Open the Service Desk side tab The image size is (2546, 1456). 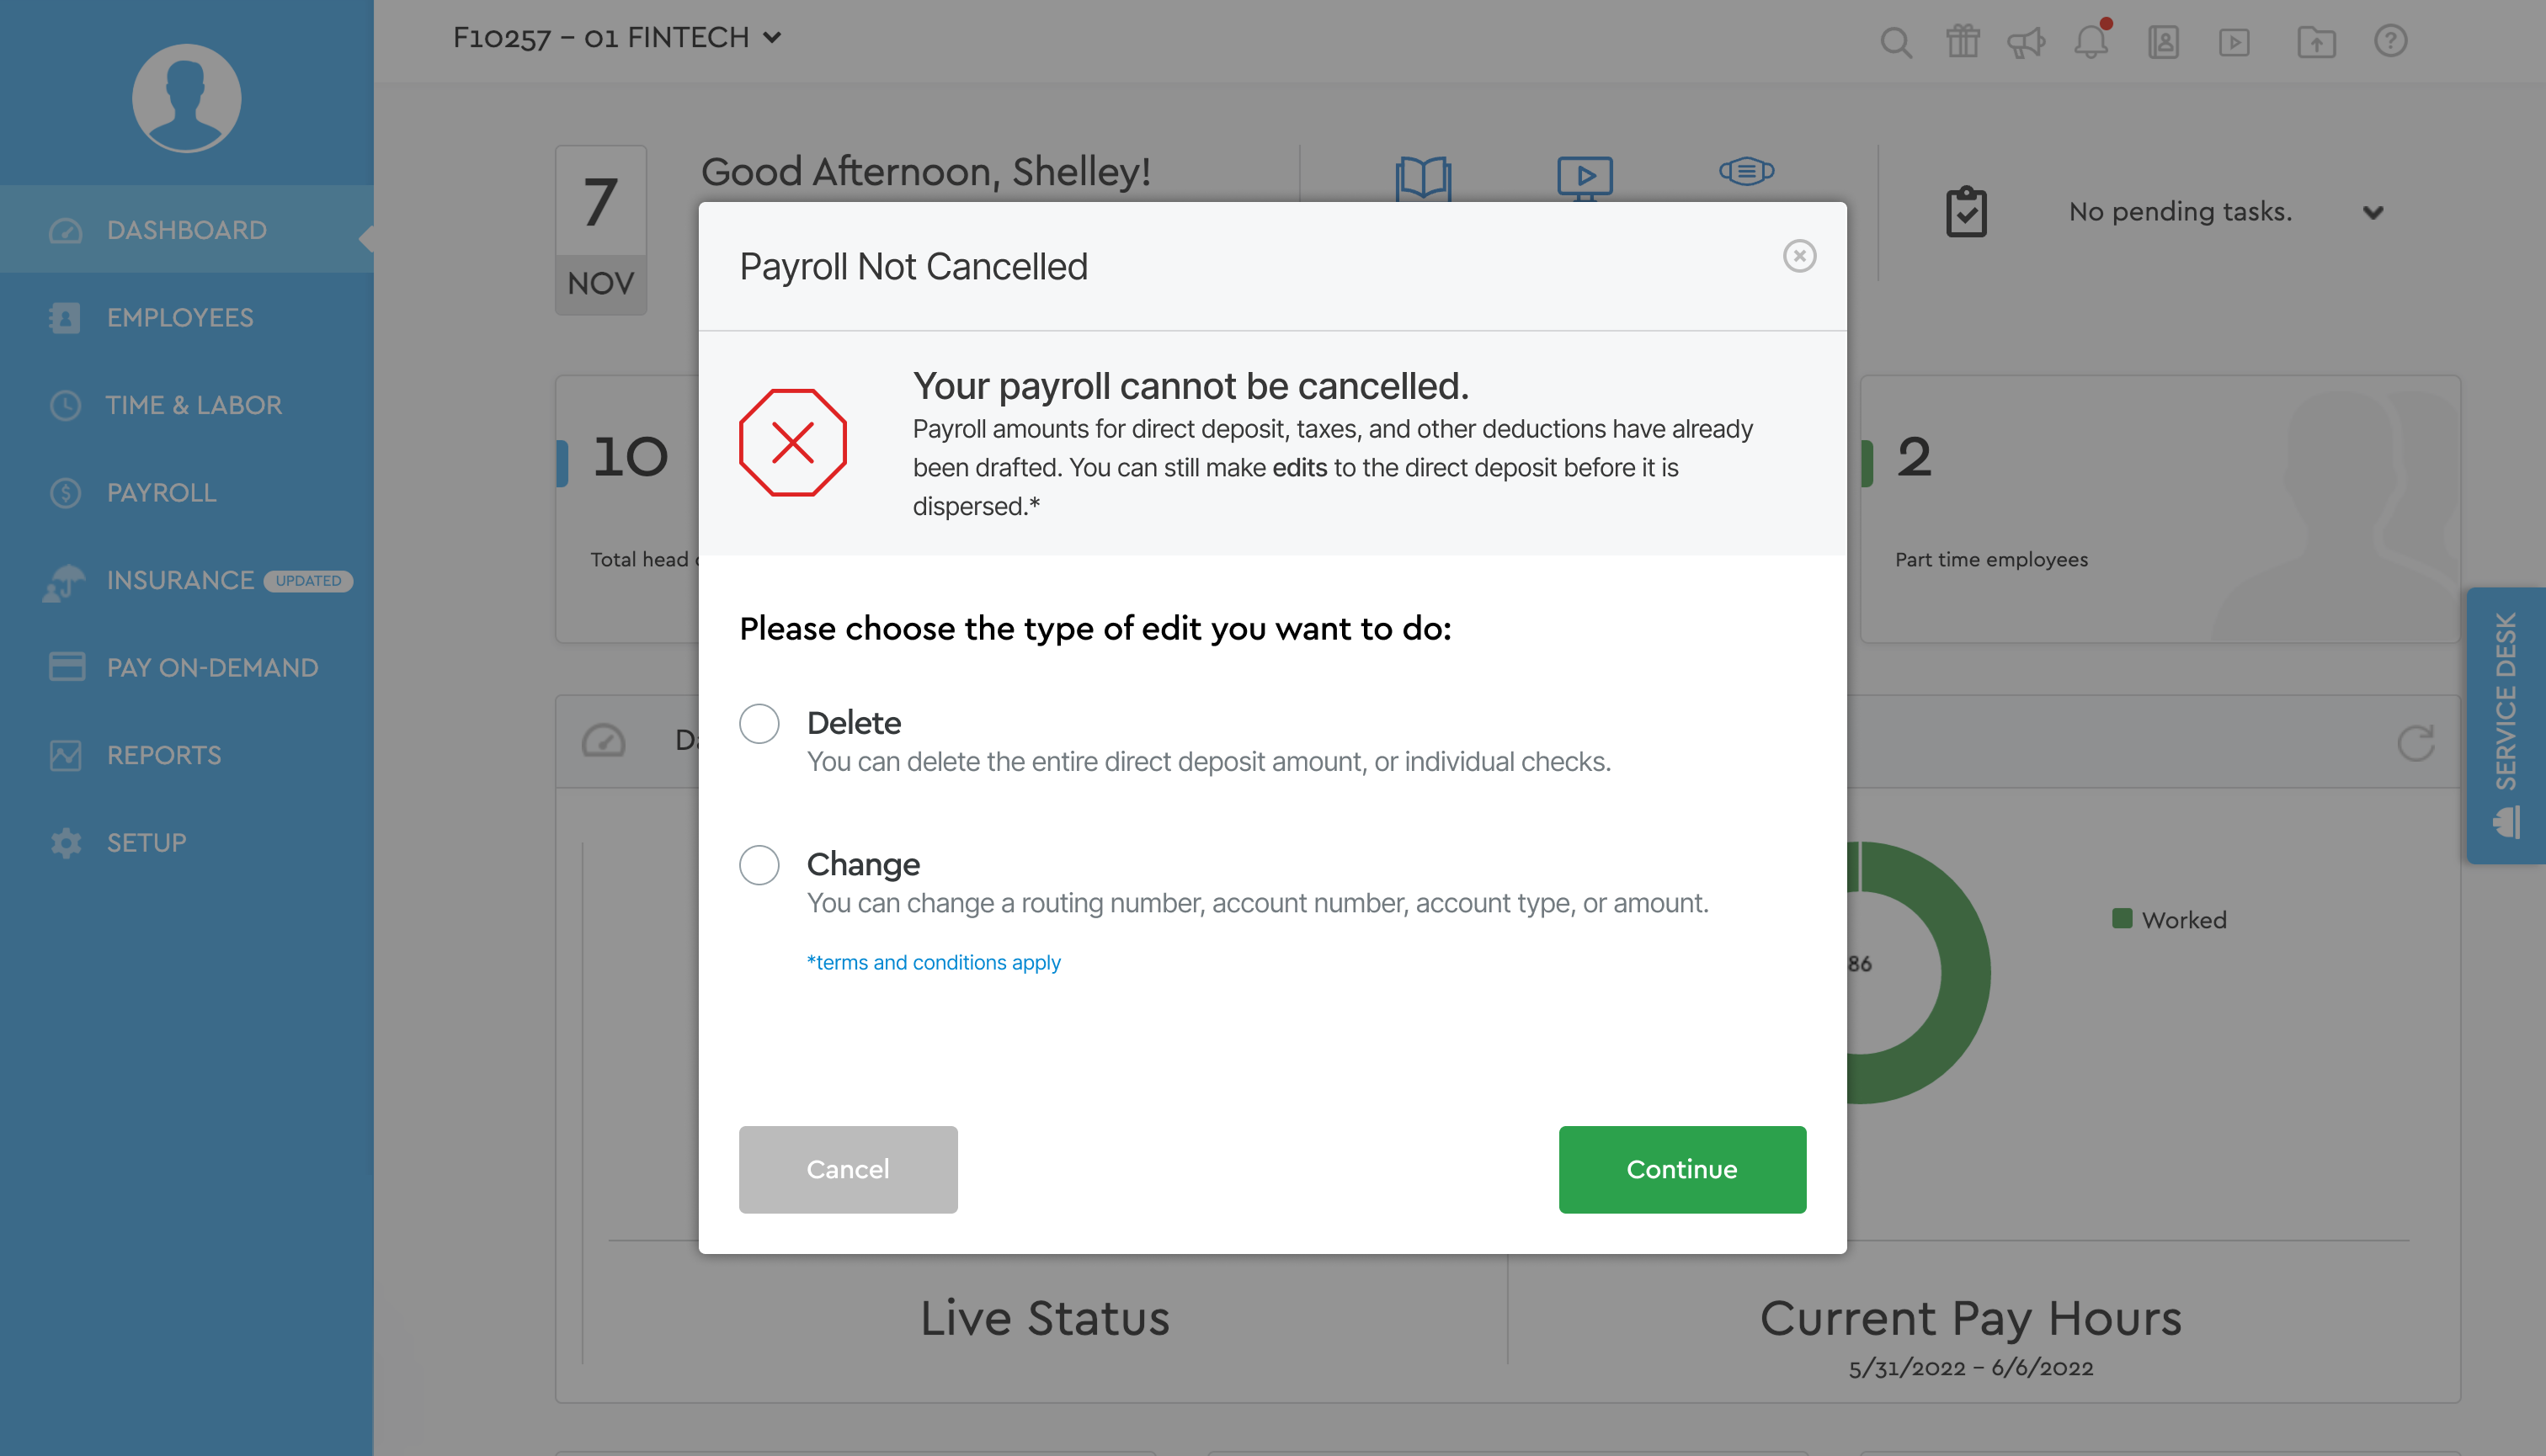2506,725
